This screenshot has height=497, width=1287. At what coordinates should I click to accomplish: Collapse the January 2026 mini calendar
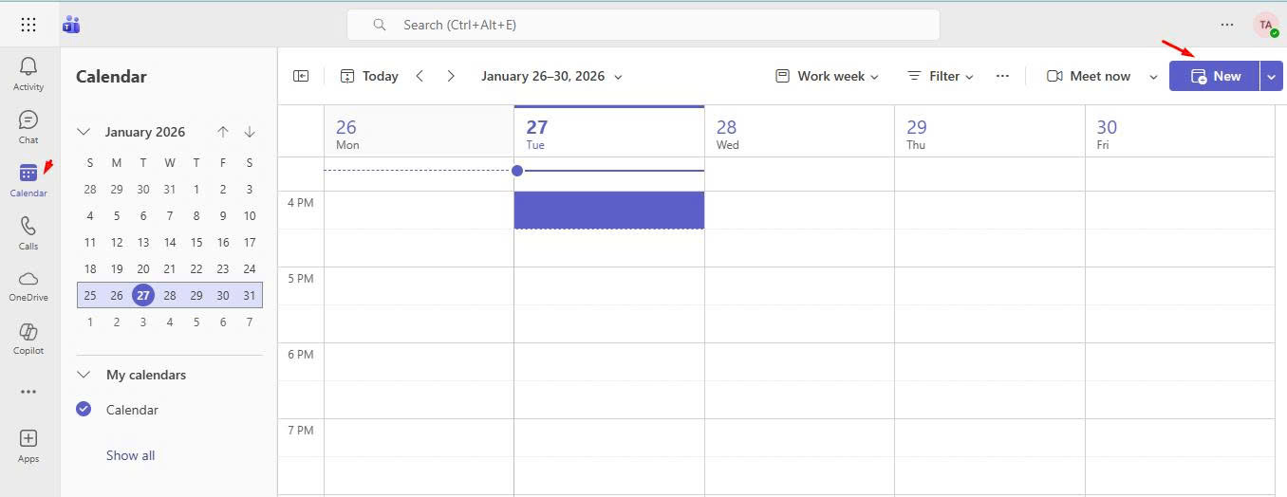84,132
